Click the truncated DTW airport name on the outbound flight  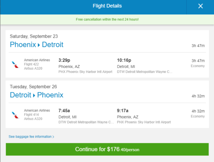pos(145,71)
